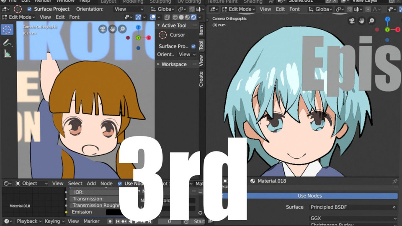Viewport: 402px width, 226px height.
Task: Click the pan hand gizmo in right viewport
Action: [x=362, y=21]
